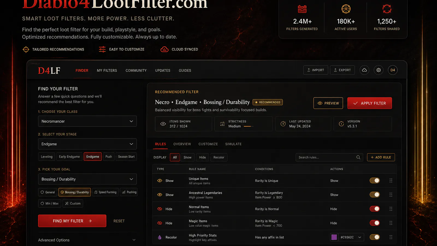Click the Items Shown eye icon
Image resolution: width=437 pixels, height=246 pixels.
(x=163, y=124)
